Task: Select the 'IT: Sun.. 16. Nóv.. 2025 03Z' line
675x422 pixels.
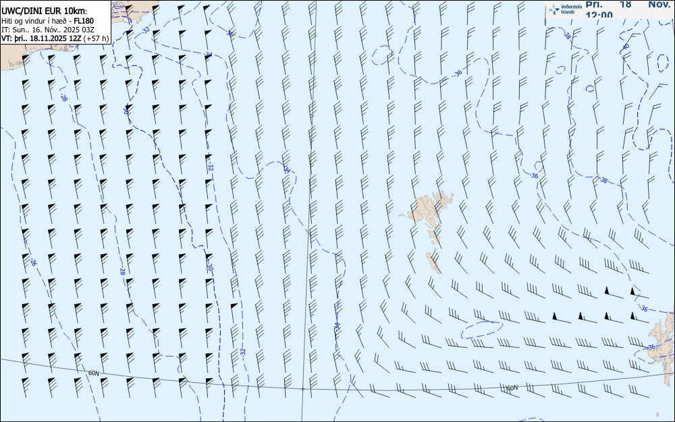Action: point(48,30)
